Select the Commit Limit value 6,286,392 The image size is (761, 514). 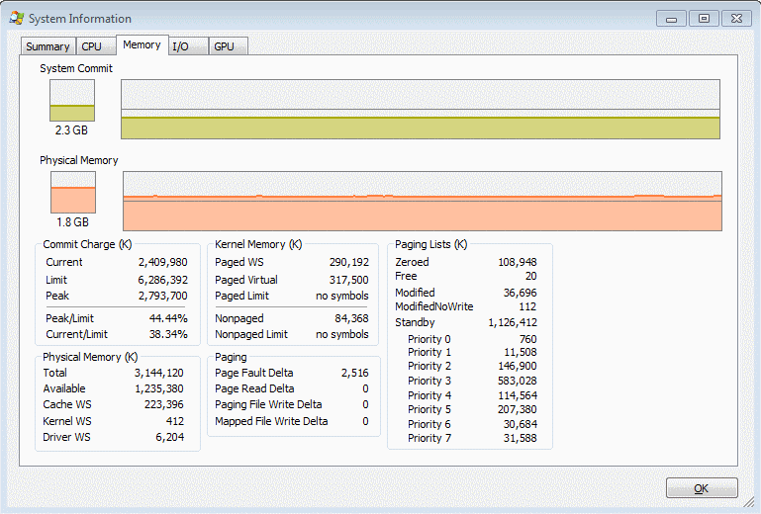(x=162, y=280)
